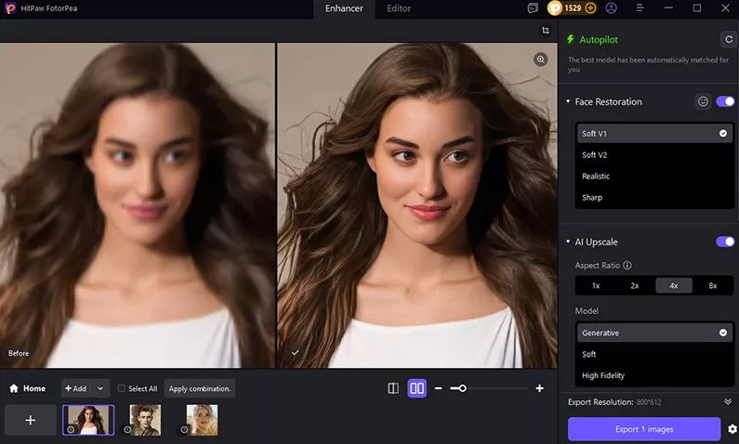This screenshot has height=444, width=739.
Task: Select the crop tool icon above preview
Action: pos(546,30)
